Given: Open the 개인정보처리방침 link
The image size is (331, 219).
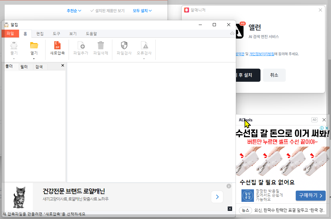Looking at the screenshot, I should (x=262, y=54).
